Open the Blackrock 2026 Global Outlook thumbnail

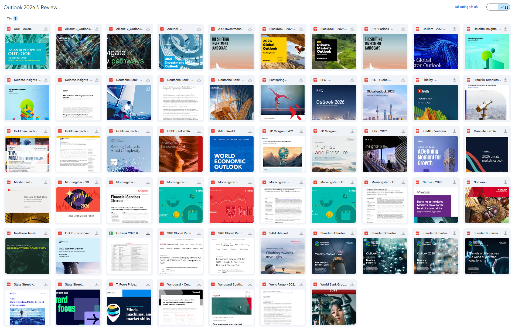click(x=282, y=52)
